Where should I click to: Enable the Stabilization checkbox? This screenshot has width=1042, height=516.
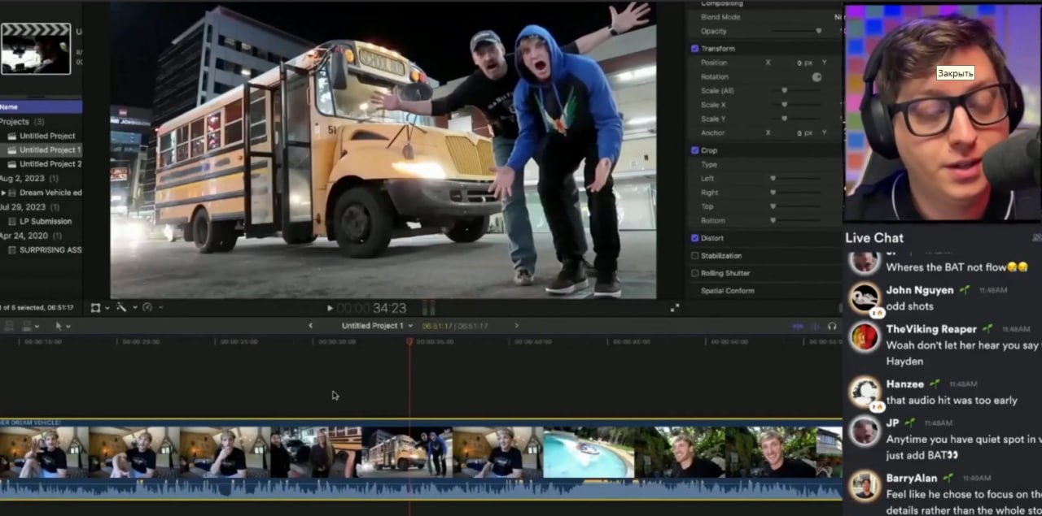click(x=694, y=256)
